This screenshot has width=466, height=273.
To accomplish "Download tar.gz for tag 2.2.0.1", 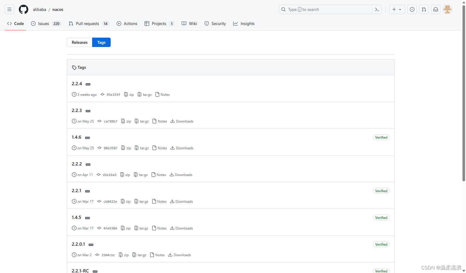I will tap(140, 255).
